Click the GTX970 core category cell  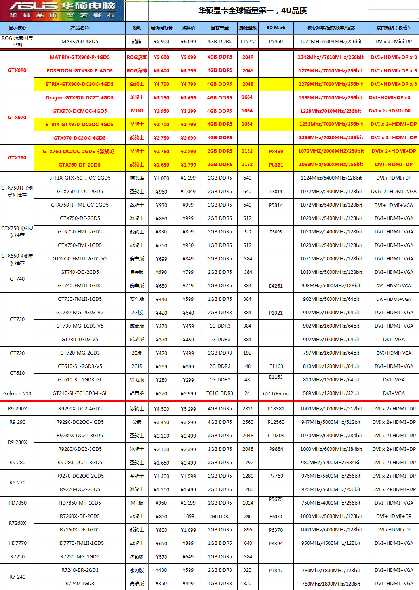[17, 118]
